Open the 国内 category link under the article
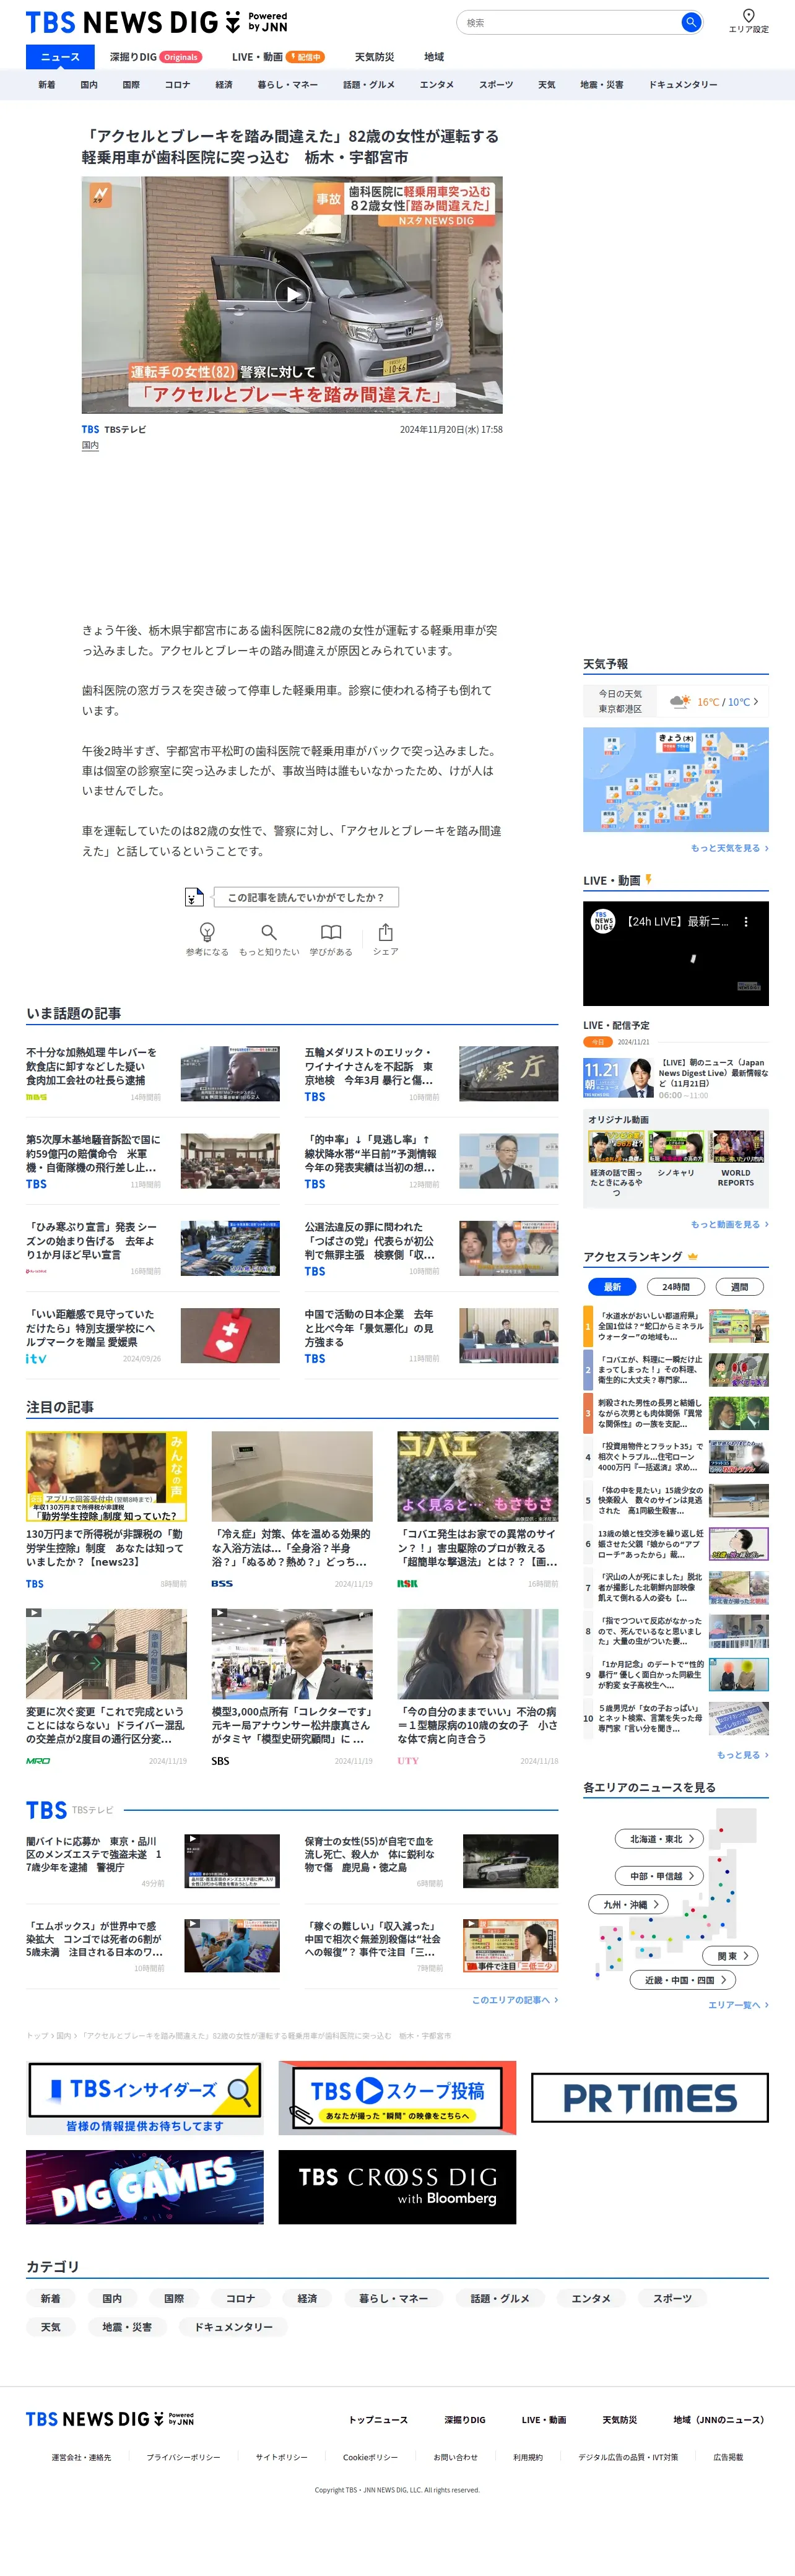 click(90, 445)
